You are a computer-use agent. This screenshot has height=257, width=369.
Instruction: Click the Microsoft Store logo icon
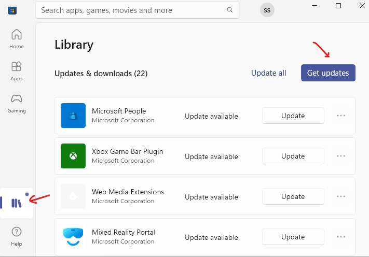pyautogui.click(x=10, y=10)
